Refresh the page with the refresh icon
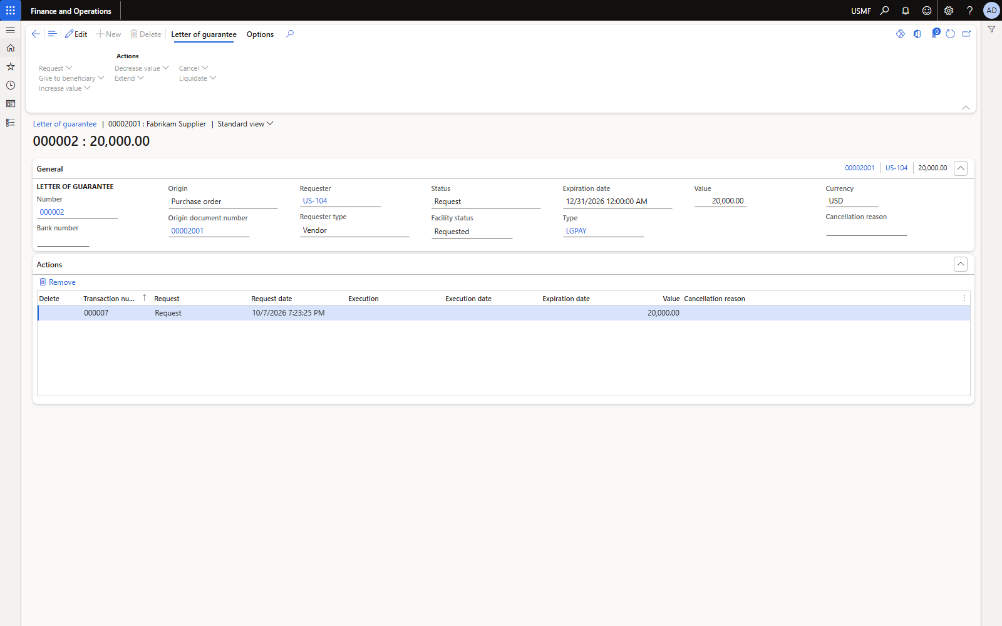 pos(950,34)
